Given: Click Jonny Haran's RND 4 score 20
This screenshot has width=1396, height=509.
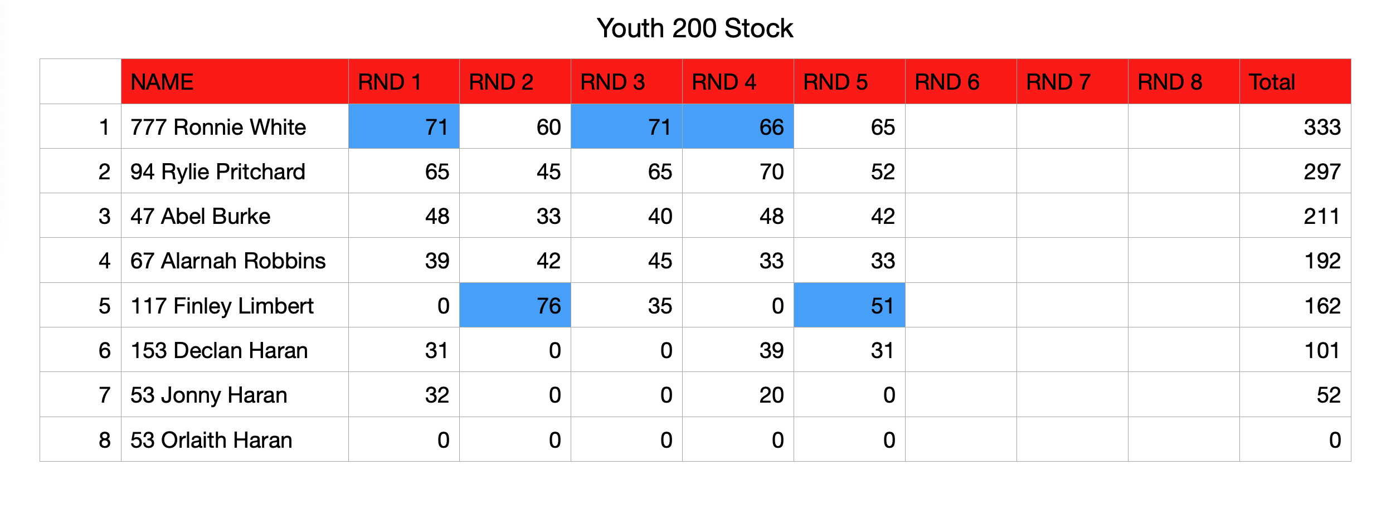Looking at the screenshot, I should (x=738, y=394).
